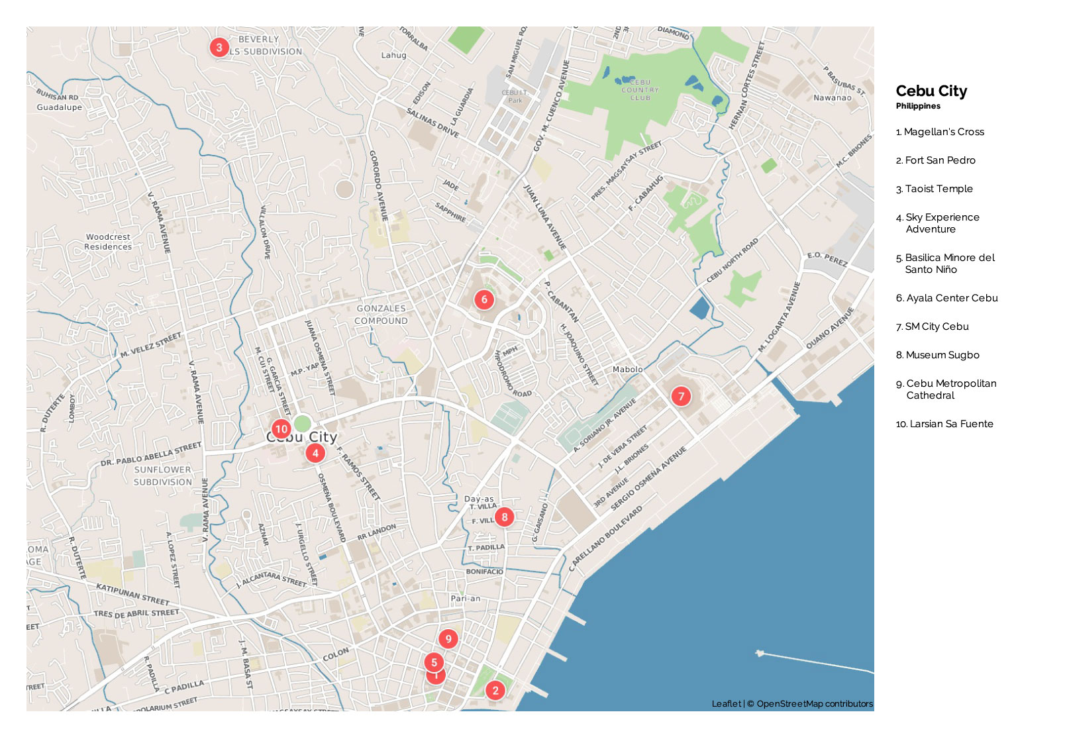Select map marker number 6 at Ayala Center
Screen dimensions: 1067x755
(484, 299)
